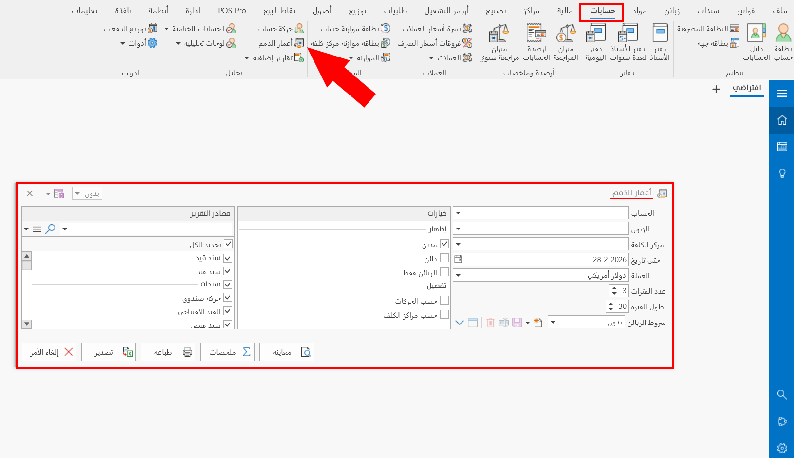Open the ملف menu
This screenshot has width=794, height=458.
click(x=780, y=11)
